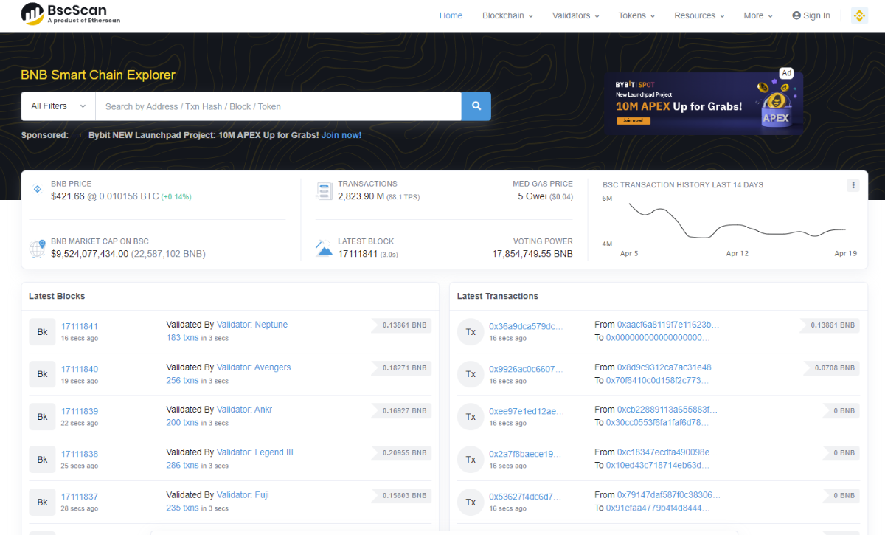Click Tx icon for 0xee97e1ed12ae transaction
The height and width of the screenshot is (535, 885).
click(x=471, y=417)
